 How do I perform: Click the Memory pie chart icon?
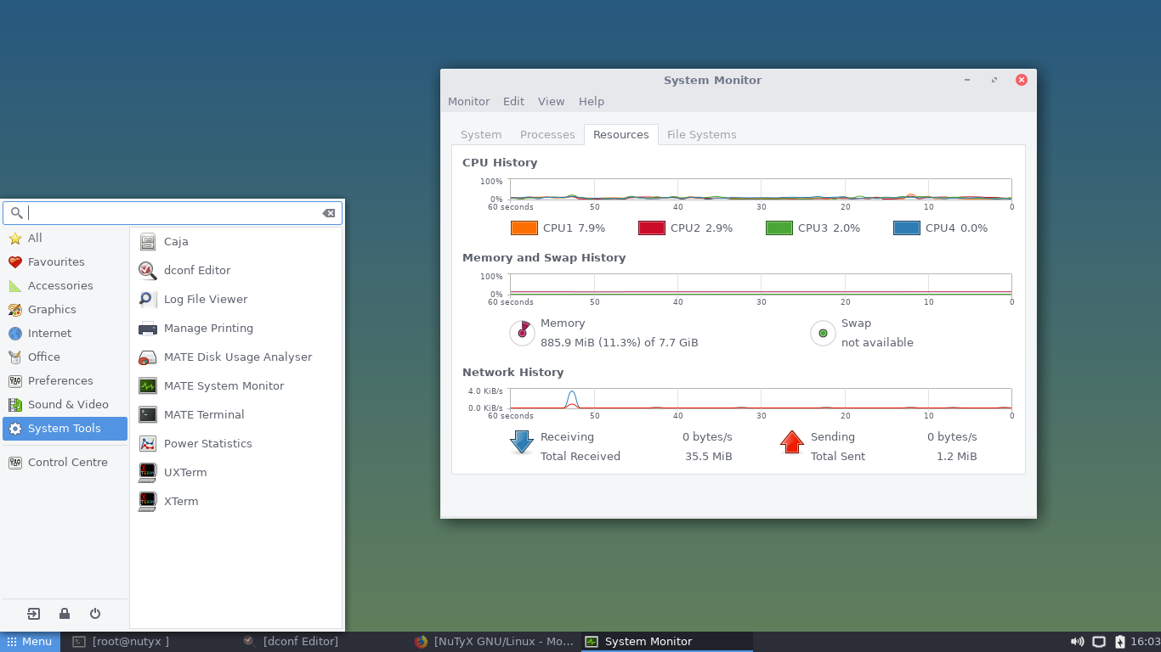point(522,333)
